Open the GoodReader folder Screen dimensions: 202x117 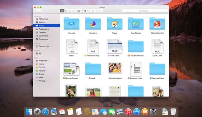[x=136, y=24]
